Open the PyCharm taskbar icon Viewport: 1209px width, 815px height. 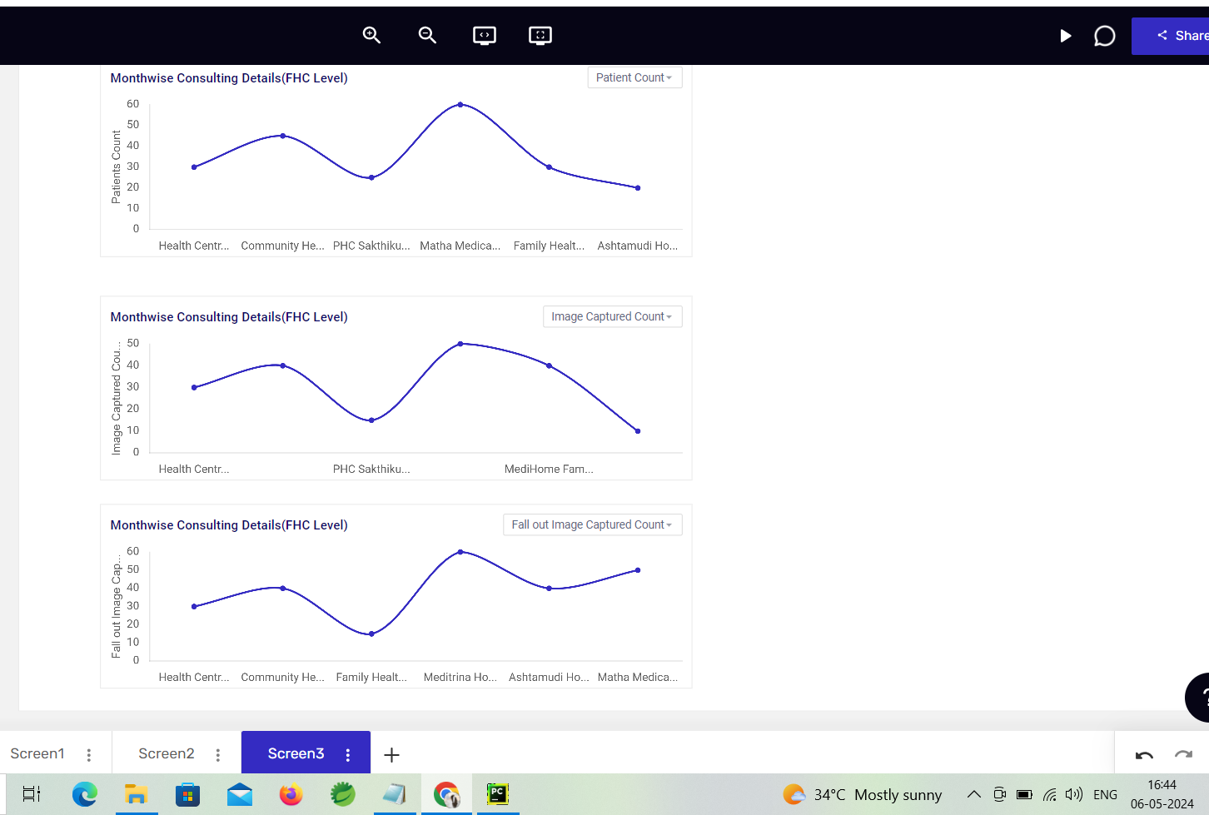(x=498, y=794)
